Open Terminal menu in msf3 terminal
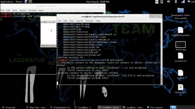Screen dimensions: 195x109 [x=89, y=21]
